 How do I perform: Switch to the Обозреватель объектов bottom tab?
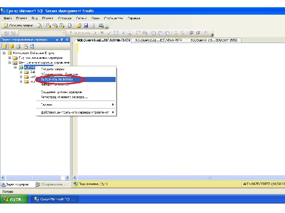pyautogui.click(x=51, y=184)
